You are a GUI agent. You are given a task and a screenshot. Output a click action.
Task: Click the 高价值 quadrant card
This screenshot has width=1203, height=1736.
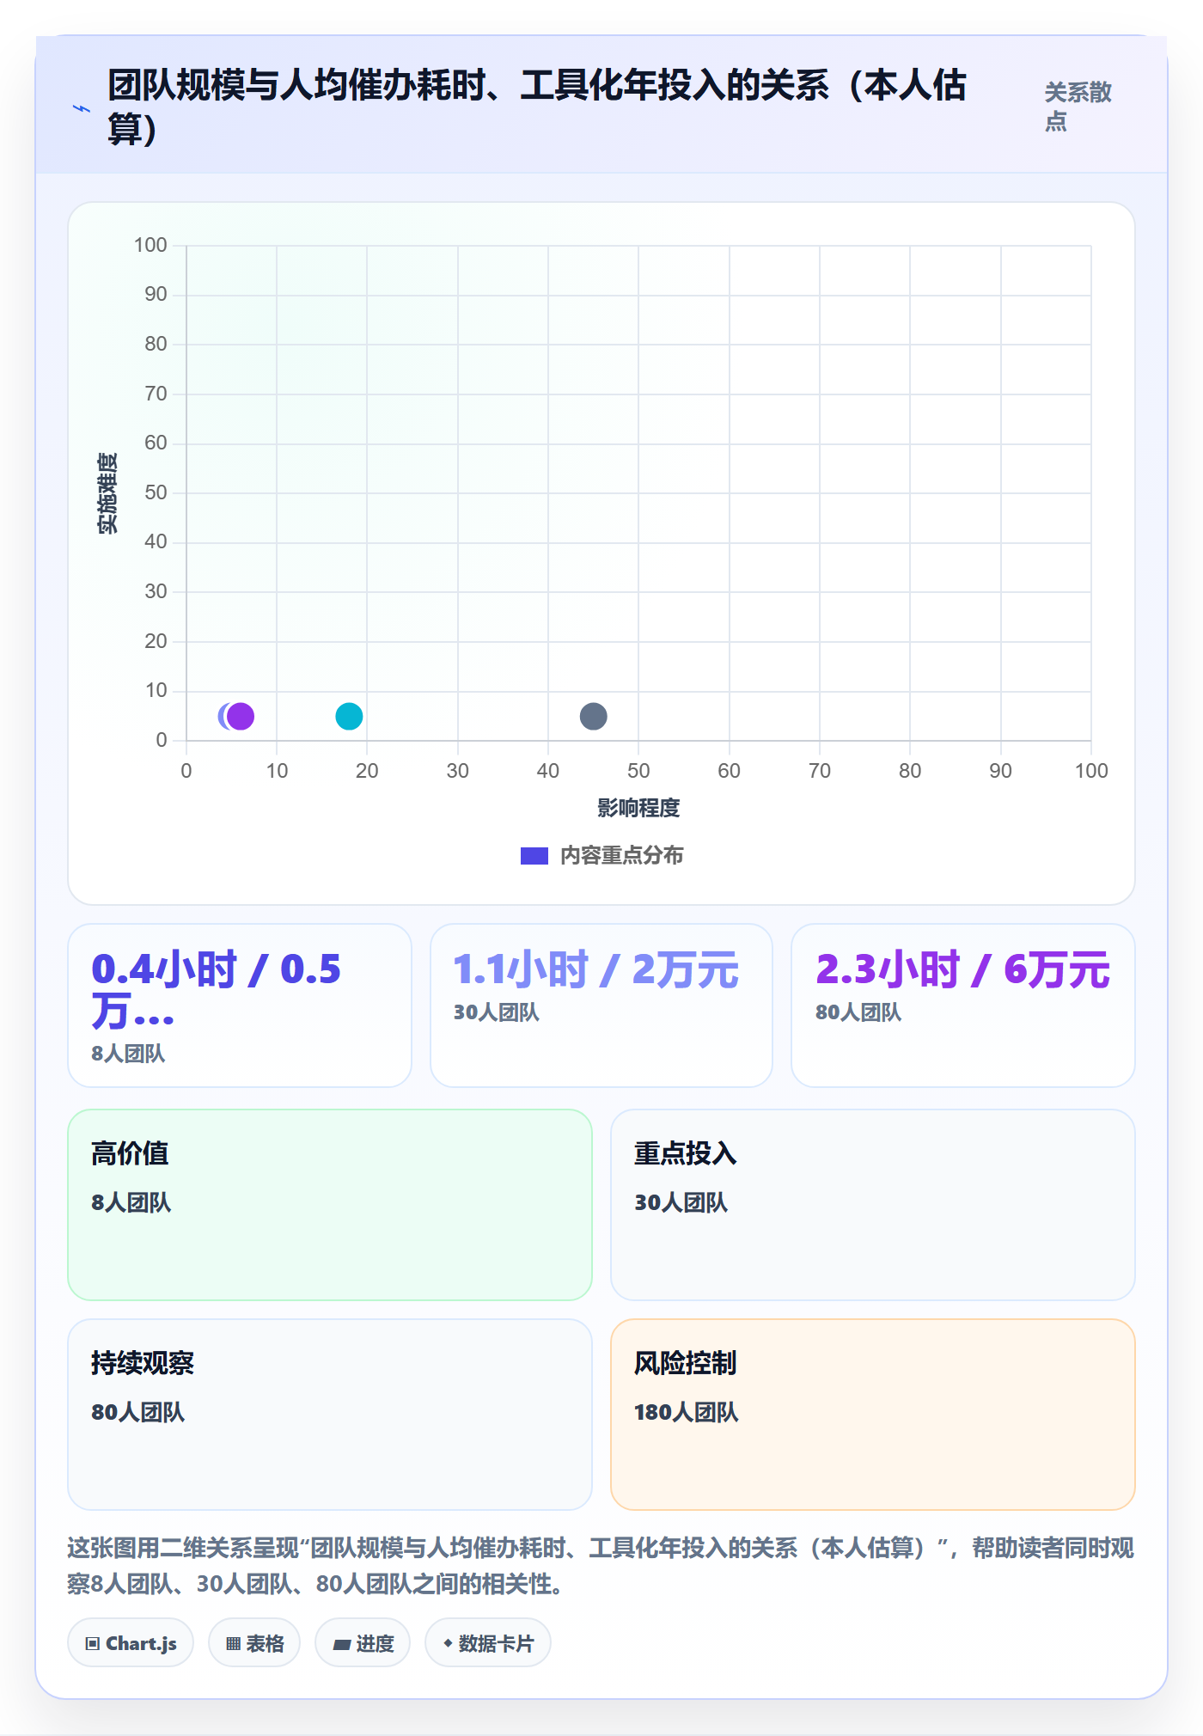pos(330,1205)
